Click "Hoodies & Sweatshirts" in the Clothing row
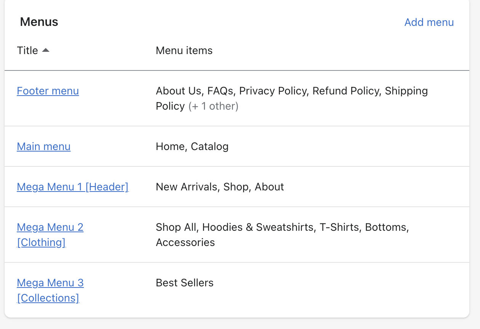Image resolution: width=480 pixels, height=329 pixels. coord(258,227)
